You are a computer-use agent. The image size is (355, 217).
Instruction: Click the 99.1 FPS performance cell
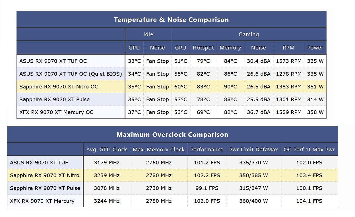[x=207, y=188]
